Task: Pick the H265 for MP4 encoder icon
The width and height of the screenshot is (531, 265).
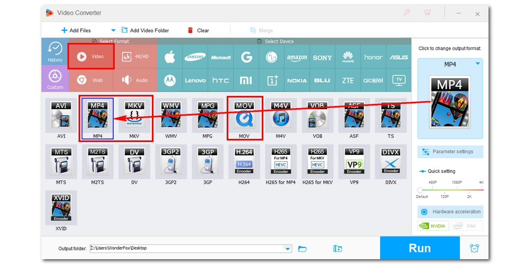Action: 281,161
